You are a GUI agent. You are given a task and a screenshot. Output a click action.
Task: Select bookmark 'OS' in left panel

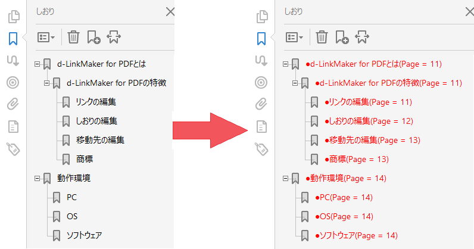click(72, 216)
